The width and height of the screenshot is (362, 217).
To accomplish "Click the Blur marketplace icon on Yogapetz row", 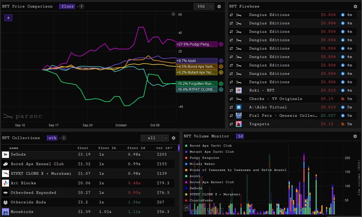I will tap(343, 124).
